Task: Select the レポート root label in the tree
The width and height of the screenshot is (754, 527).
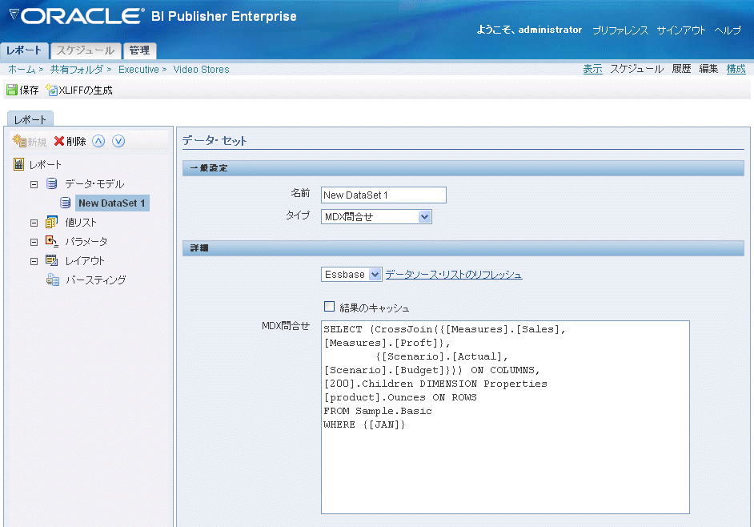Action: pos(45,165)
